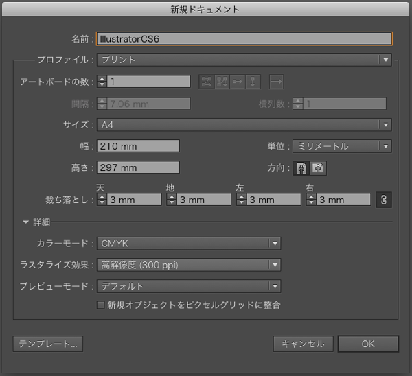Increase アートボードの数 with stepper up arrow
Image resolution: width=412 pixels, height=376 pixels.
point(102,78)
